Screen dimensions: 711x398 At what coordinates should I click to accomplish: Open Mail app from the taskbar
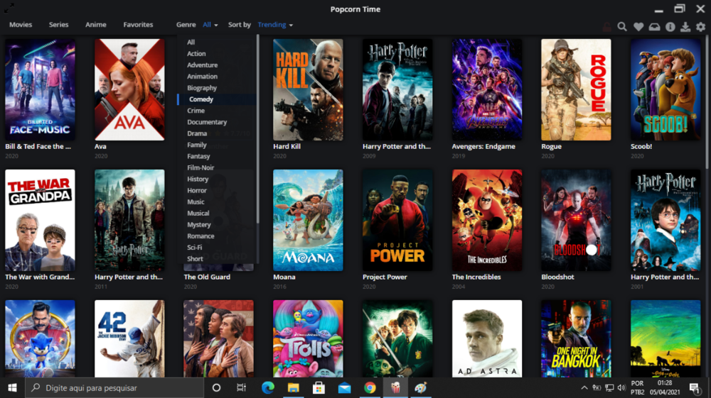[344, 387]
